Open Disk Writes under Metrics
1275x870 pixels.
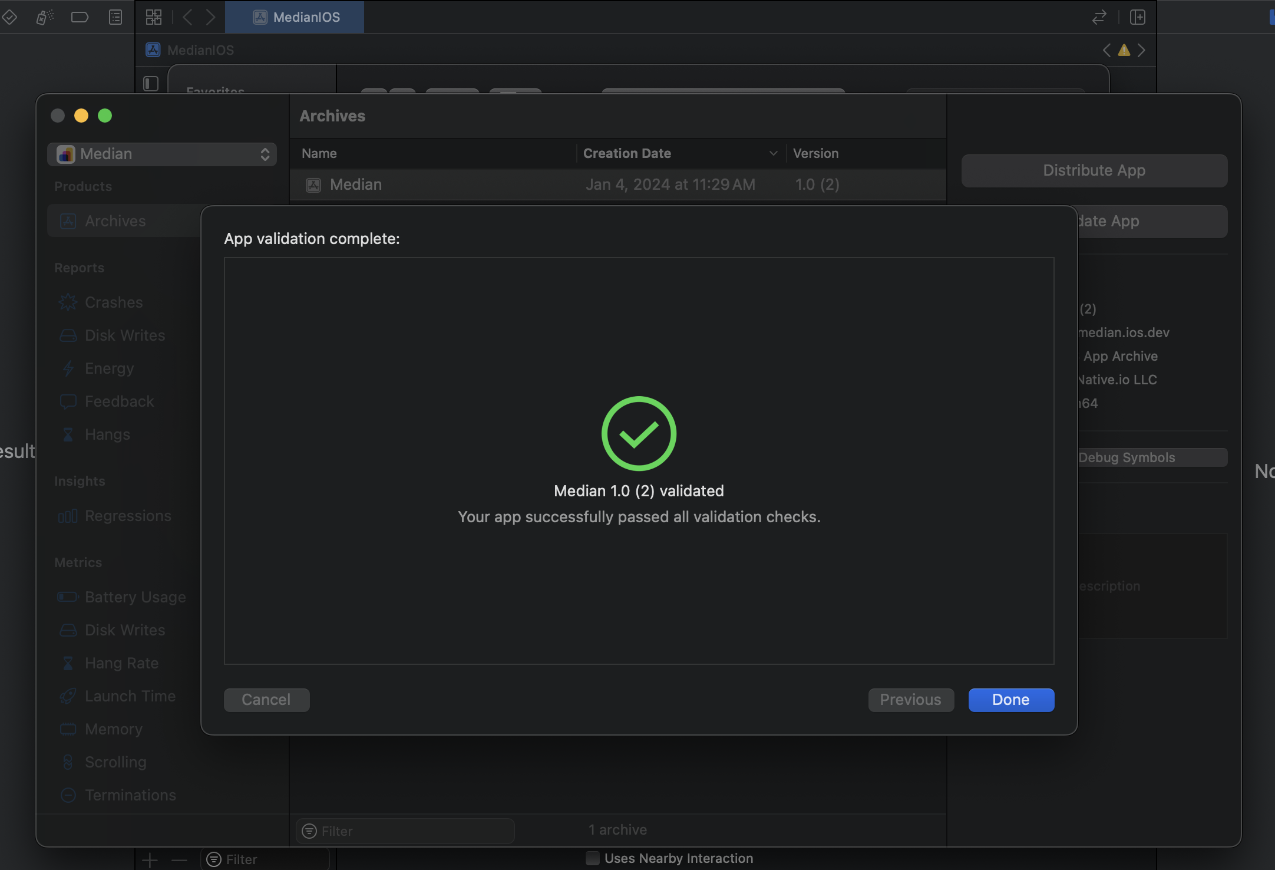pos(125,630)
